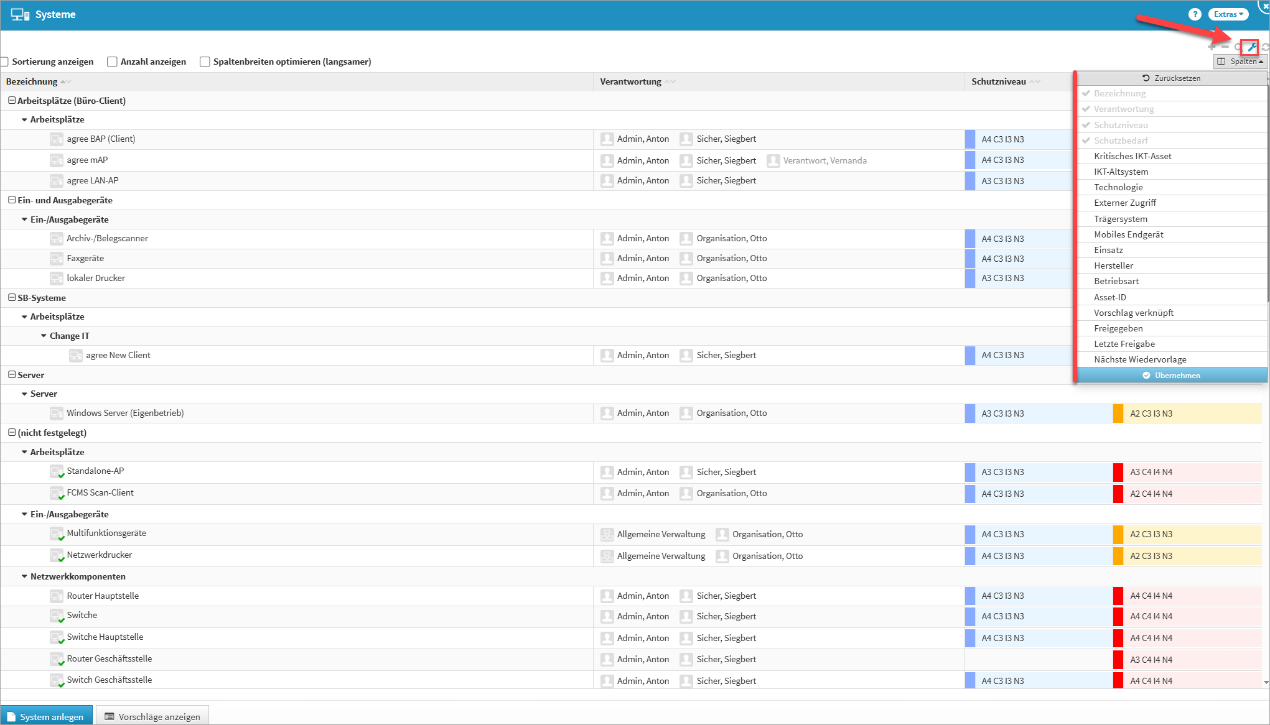Click red swatch in Standalone-AP row
This screenshot has height=725, width=1270.
[1118, 472]
